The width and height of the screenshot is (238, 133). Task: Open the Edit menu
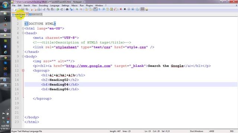19,6
